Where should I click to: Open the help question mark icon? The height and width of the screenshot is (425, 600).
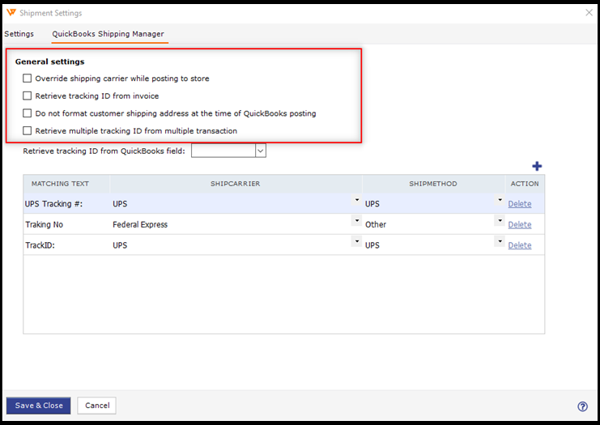pos(582,406)
